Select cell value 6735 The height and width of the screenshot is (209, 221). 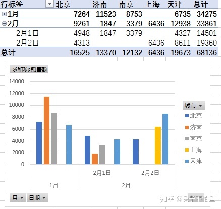[x=183, y=14]
